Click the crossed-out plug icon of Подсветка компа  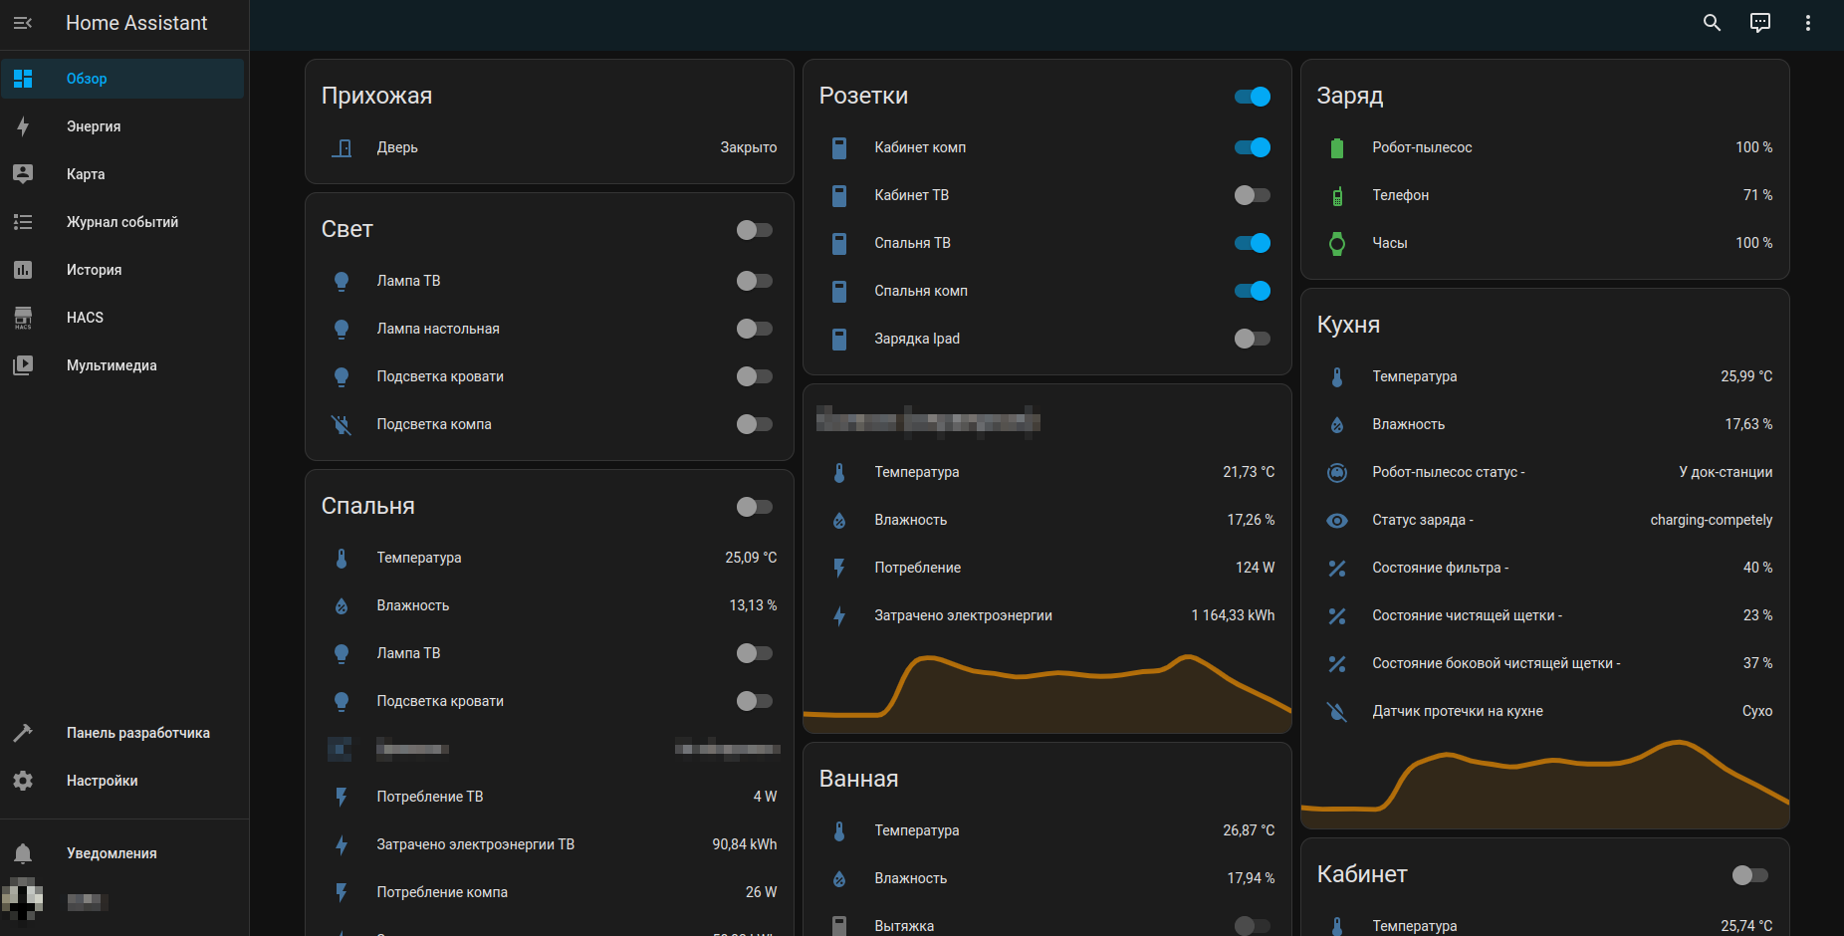click(342, 424)
